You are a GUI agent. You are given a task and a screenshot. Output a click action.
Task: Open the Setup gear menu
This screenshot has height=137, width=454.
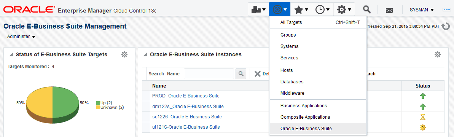coord(344,10)
